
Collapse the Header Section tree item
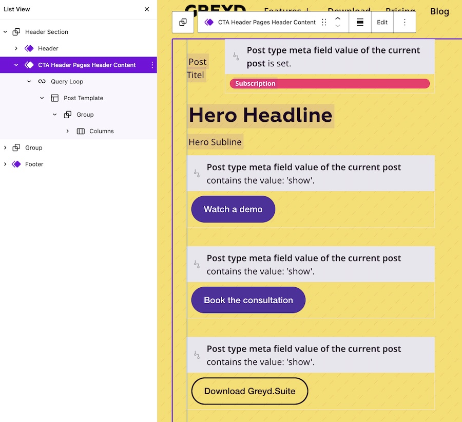[6, 31]
